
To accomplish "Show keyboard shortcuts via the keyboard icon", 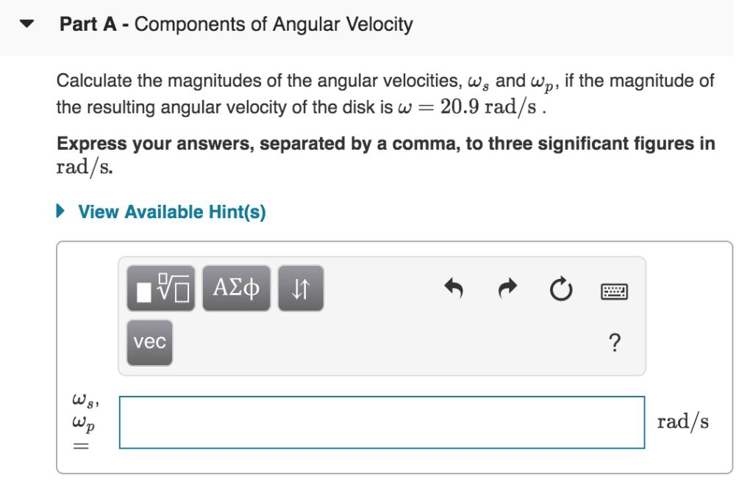I will (614, 291).
